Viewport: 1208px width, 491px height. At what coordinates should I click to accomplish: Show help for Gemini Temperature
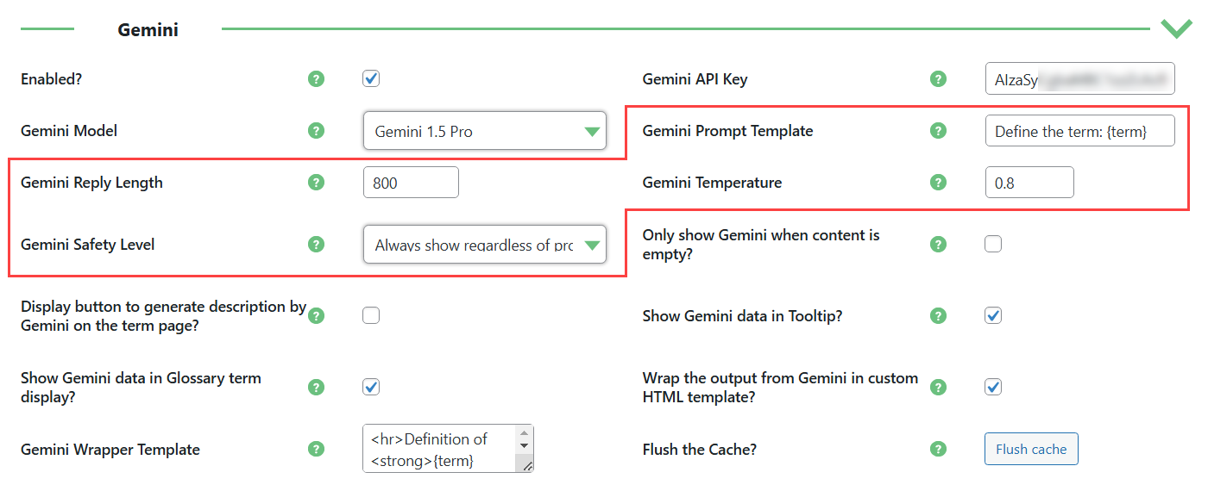click(939, 183)
